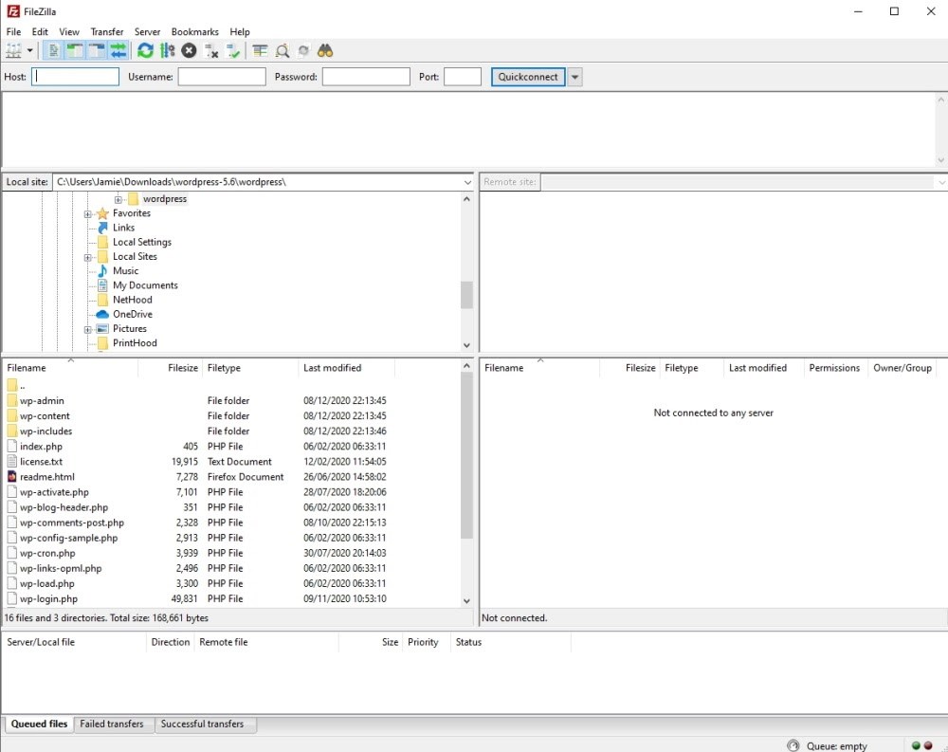Toggle processing of the transfer queue
The image size is (948, 752).
pyautogui.click(x=168, y=51)
